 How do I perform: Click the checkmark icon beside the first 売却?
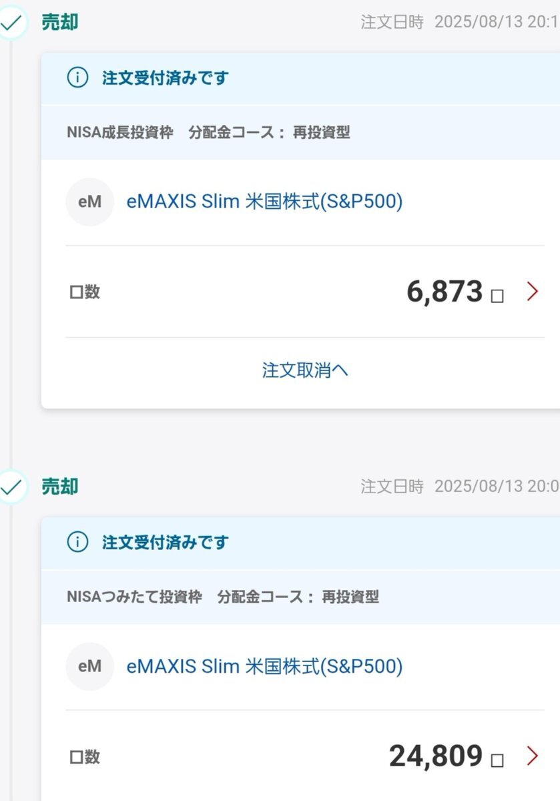point(11,23)
